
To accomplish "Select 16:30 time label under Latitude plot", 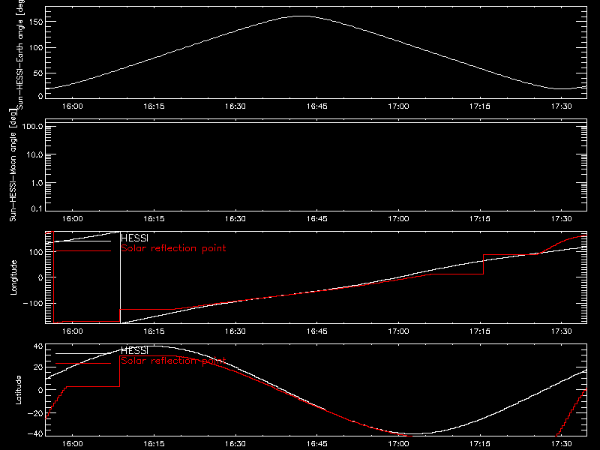I will tap(235, 444).
